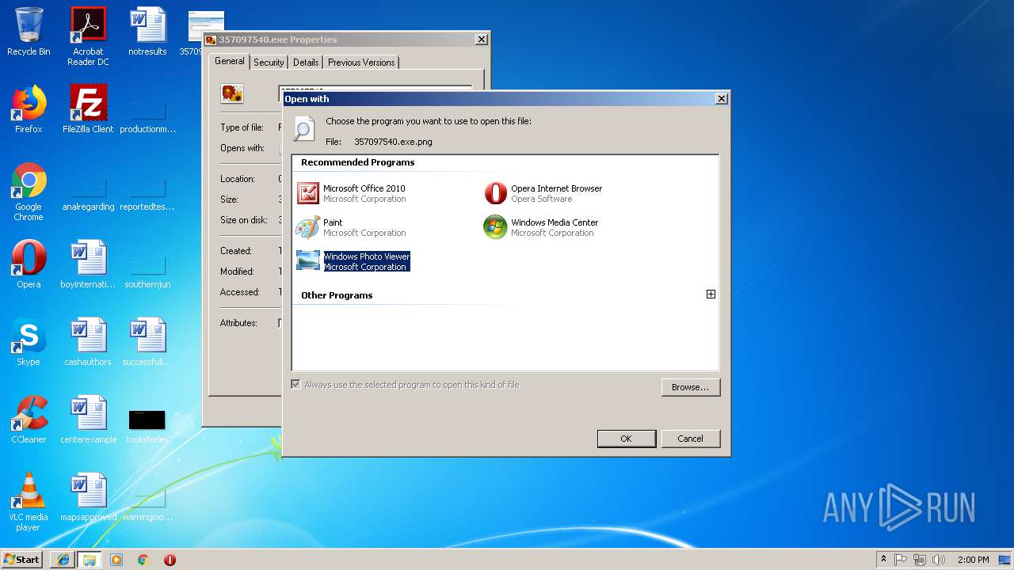
Task: Open the Start menu
Action: tap(22, 559)
